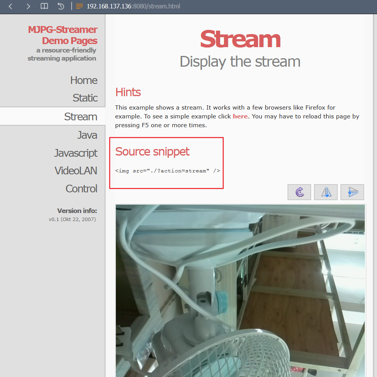Click the 'Version info:' label
Viewport: 377px width, 377px height.
pyautogui.click(x=77, y=211)
